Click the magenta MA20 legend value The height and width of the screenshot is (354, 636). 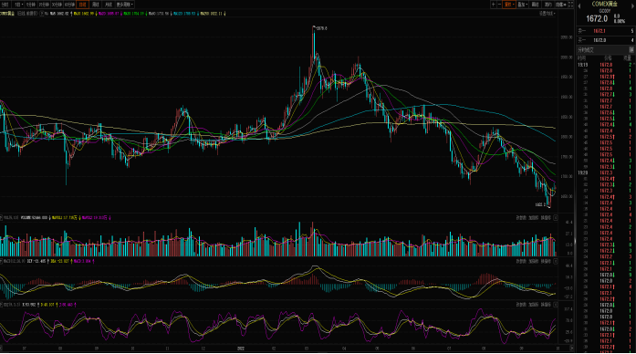pos(109,14)
